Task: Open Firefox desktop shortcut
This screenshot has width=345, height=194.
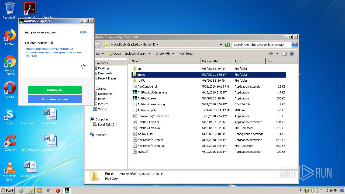Action: click(10, 37)
